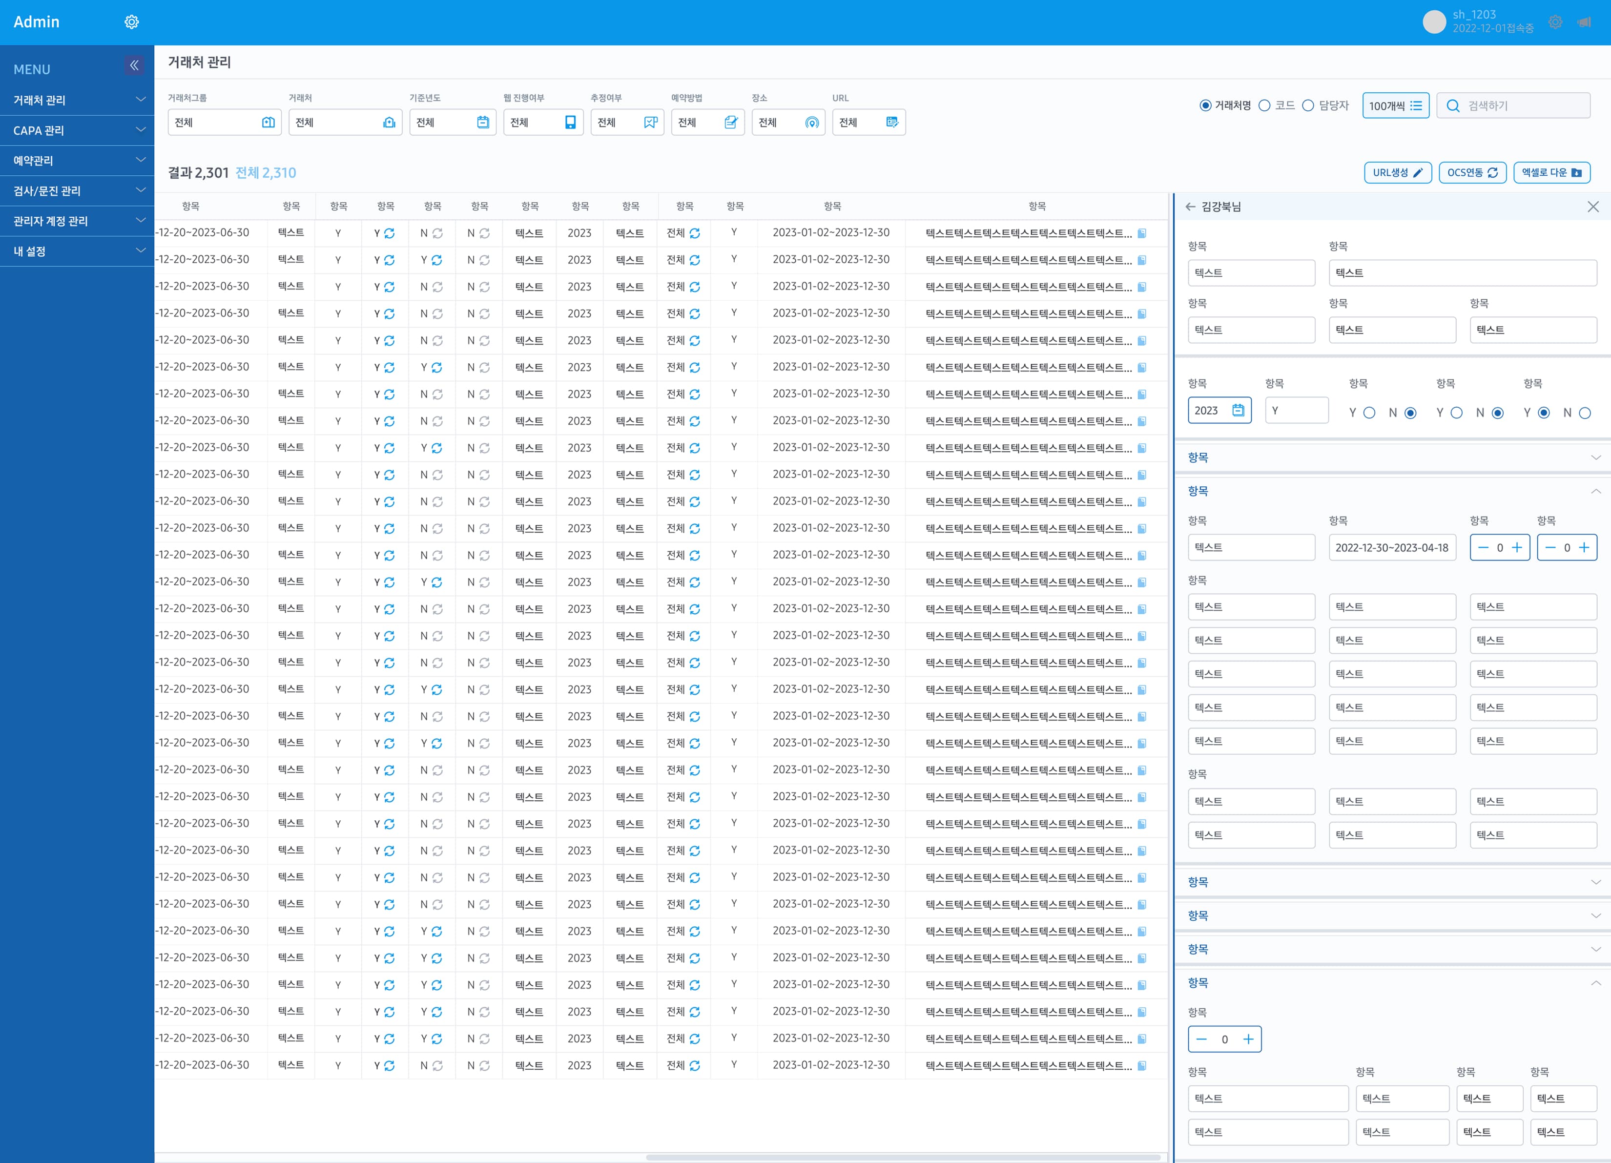Image resolution: width=1611 pixels, height=1163 pixels.
Task: Expand 거래처 관리 sidebar menu
Action: pyautogui.click(x=77, y=100)
